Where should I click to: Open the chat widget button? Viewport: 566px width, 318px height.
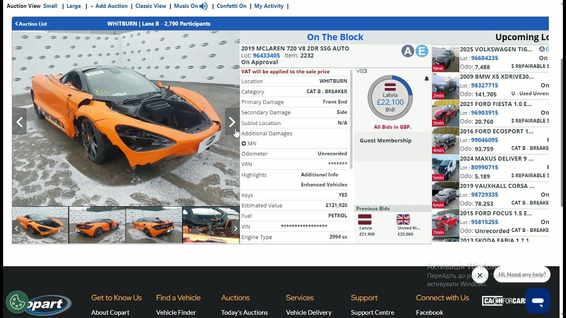point(538,301)
